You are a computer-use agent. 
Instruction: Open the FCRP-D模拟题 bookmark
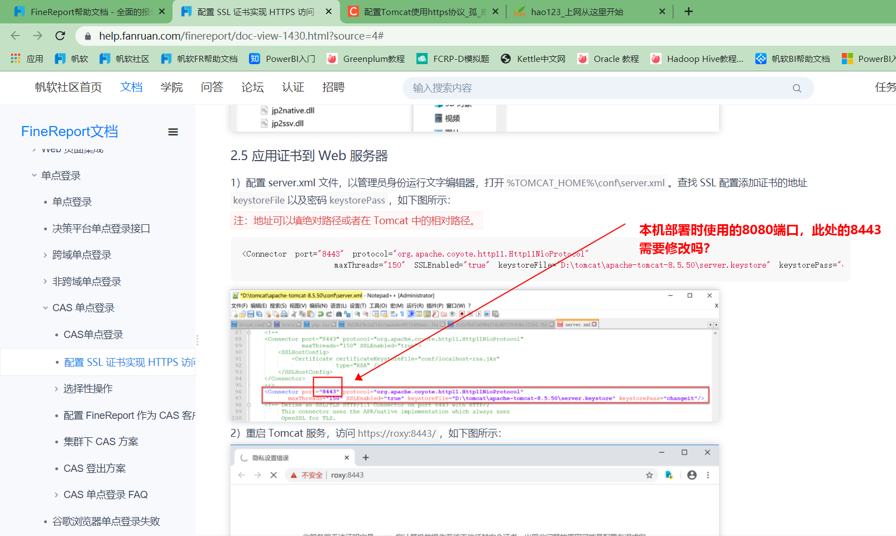453,59
